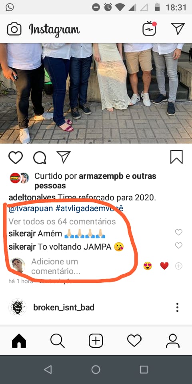
Task: Expand more emoji options with plus circle
Action: [179, 266]
